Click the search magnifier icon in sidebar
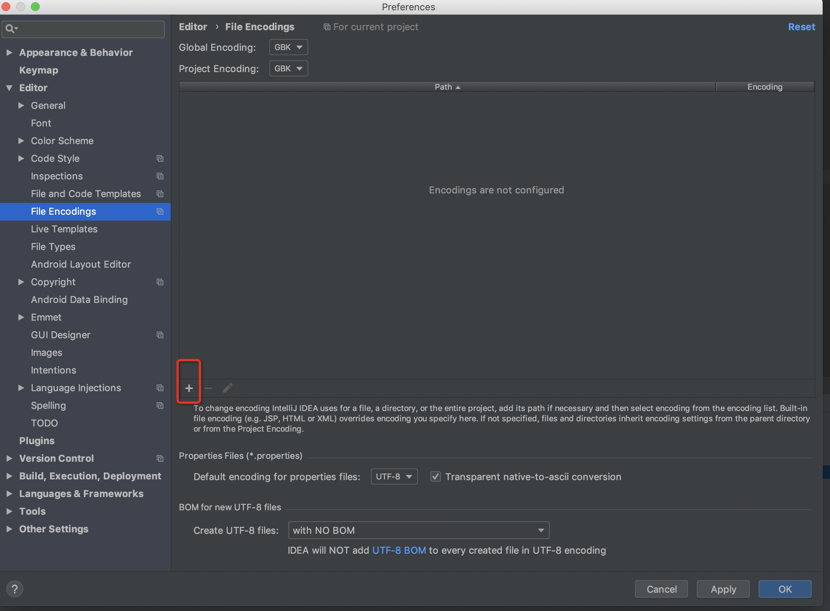 coord(11,29)
